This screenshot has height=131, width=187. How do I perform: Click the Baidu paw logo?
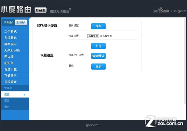click(161, 10)
